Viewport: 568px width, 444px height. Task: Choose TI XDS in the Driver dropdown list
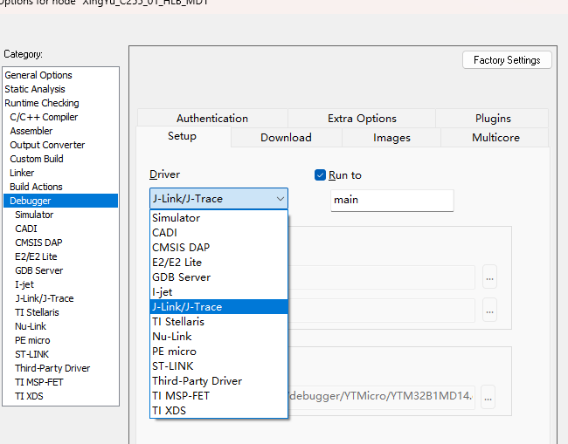169,411
